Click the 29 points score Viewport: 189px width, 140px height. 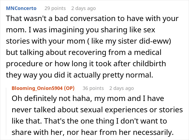point(55,8)
